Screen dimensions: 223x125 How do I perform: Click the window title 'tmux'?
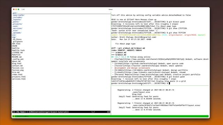pyautogui.click(x=110, y=9)
